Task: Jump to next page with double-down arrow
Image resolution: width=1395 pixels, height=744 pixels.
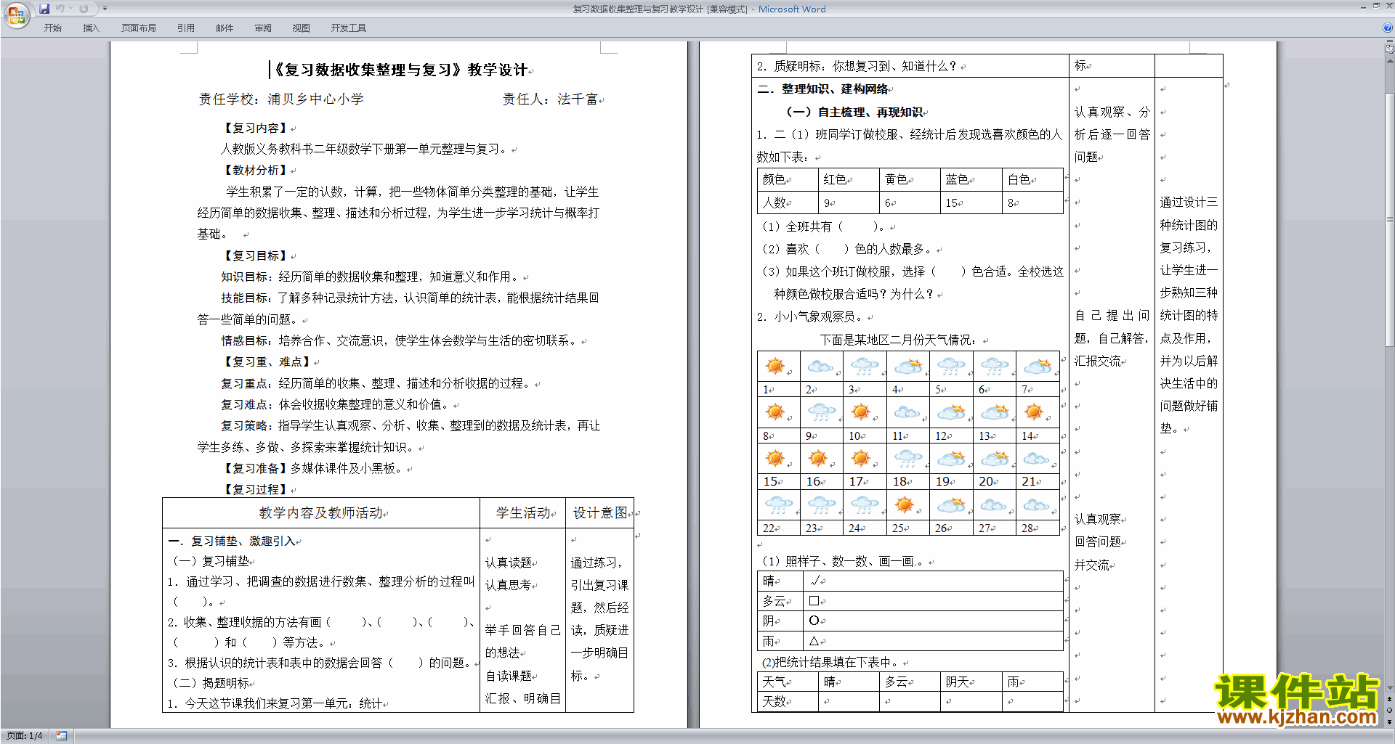Action: tap(1390, 721)
